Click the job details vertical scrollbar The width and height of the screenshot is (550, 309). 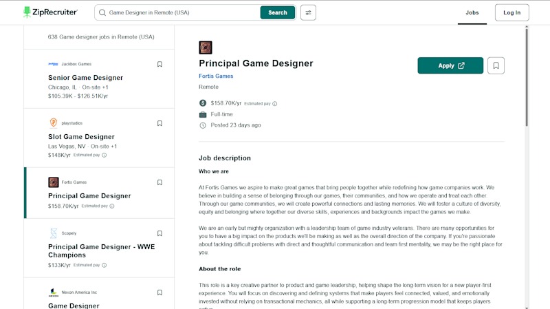(x=527, y=77)
